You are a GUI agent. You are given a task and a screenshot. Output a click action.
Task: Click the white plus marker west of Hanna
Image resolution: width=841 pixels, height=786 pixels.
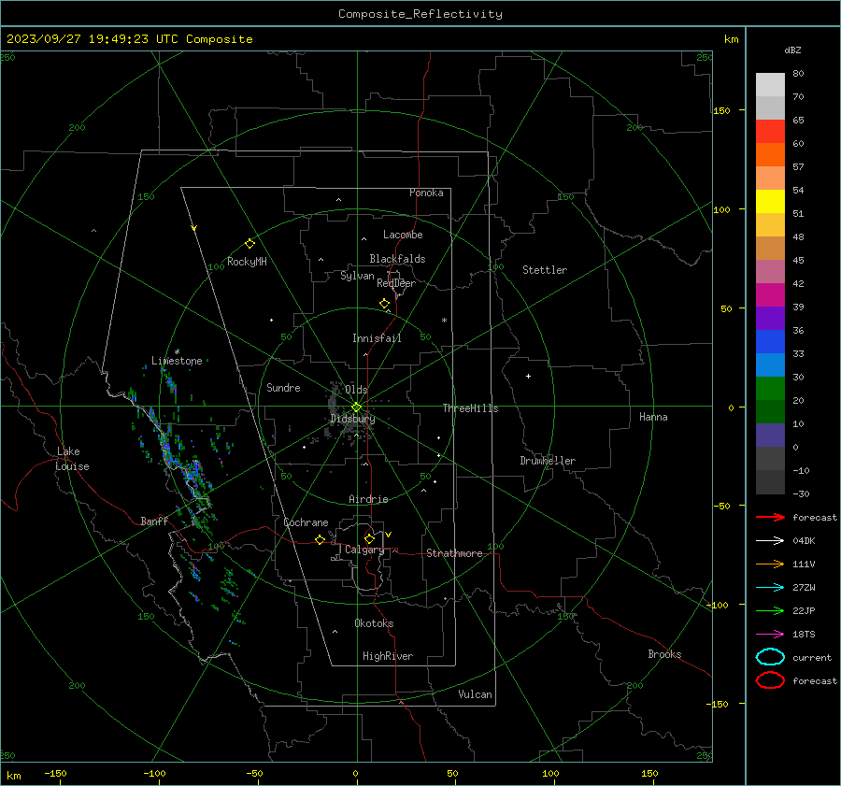click(528, 376)
